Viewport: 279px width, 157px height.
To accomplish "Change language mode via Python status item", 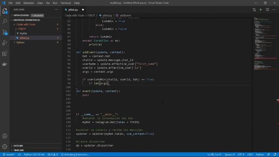I will [x=260, y=154].
